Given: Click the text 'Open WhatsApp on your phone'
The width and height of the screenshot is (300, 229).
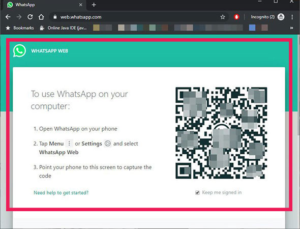Looking at the screenshot, I should [x=78, y=129].
